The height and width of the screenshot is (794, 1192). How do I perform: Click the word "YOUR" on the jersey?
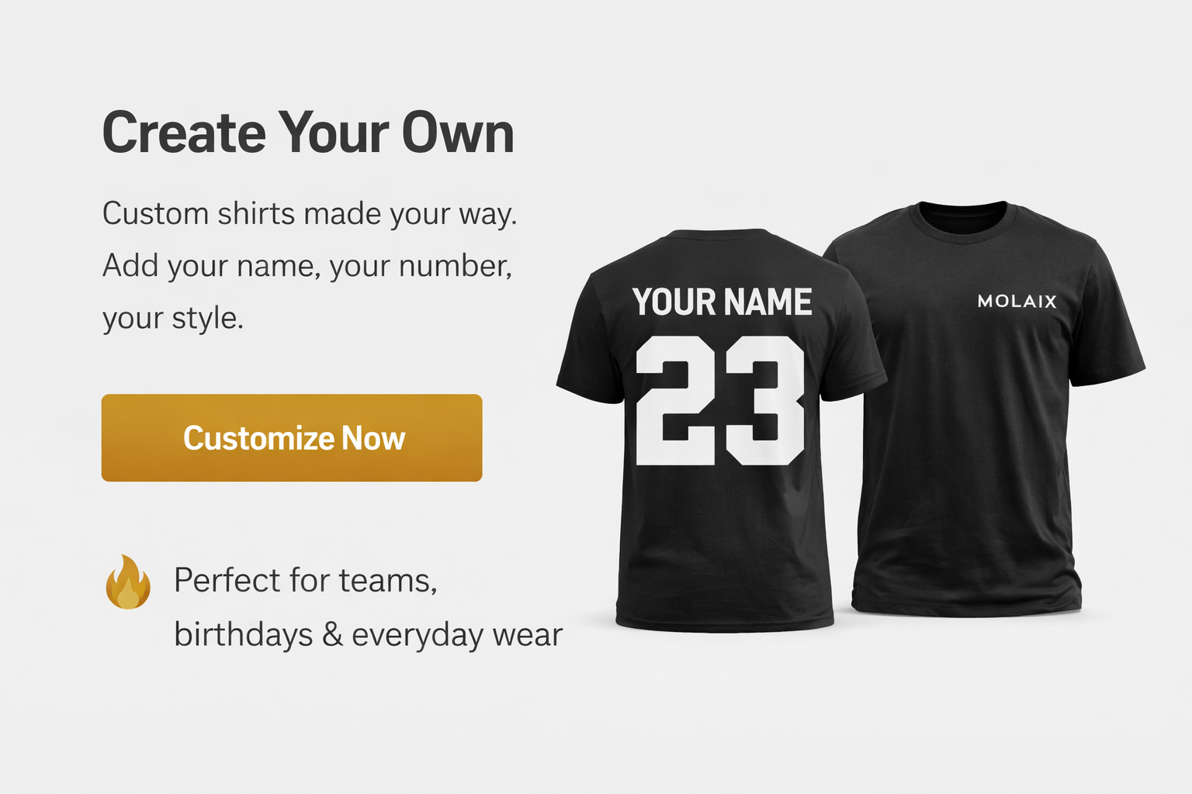[x=674, y=302]
